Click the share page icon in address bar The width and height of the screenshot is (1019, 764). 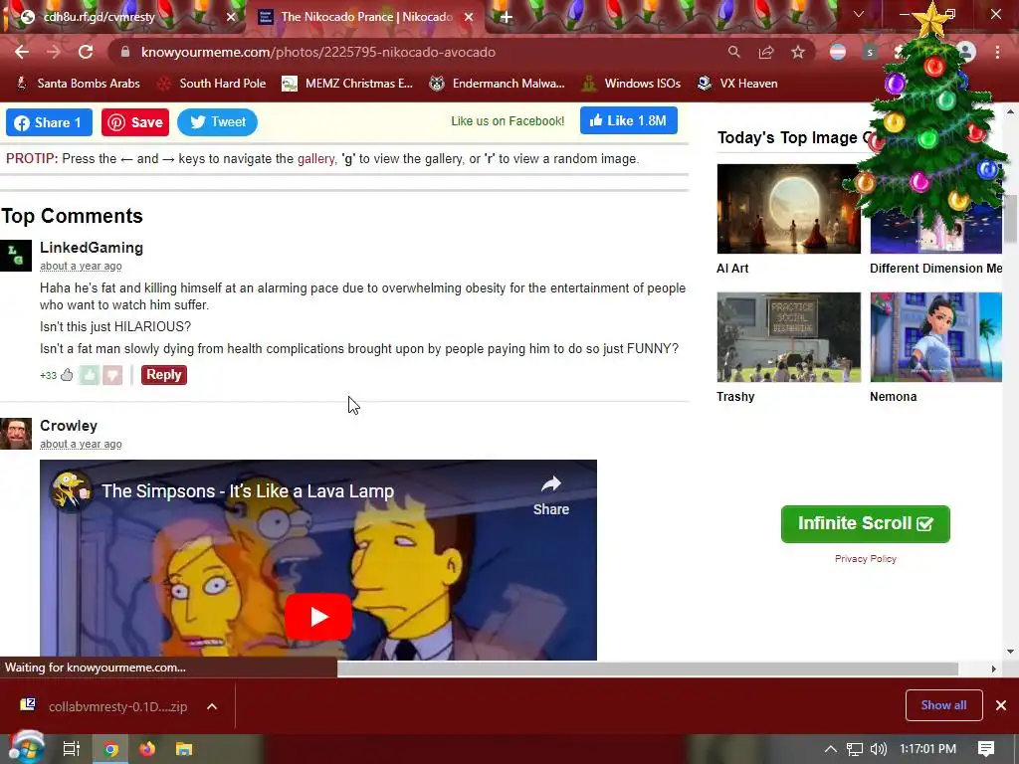[x=766, y=52]
